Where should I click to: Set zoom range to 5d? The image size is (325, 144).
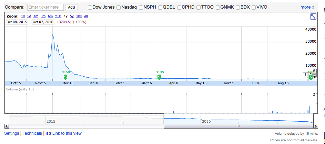click(x=29, y=16)
